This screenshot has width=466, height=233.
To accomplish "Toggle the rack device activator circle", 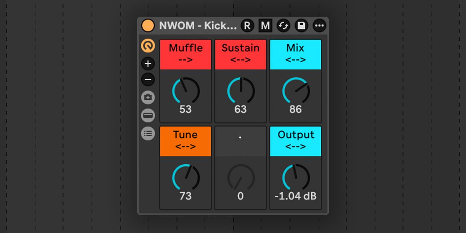I will (x=148, y=26).
